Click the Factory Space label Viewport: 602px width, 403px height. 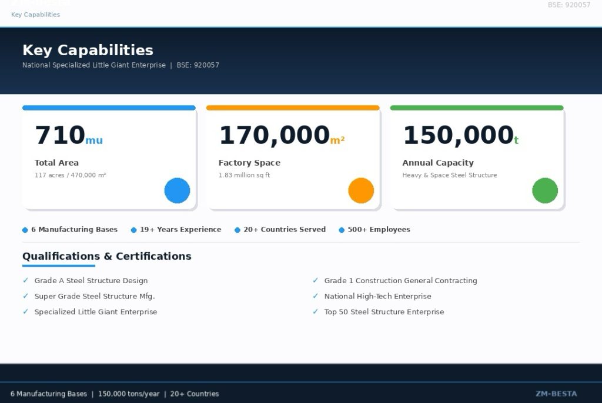[249, 163]
